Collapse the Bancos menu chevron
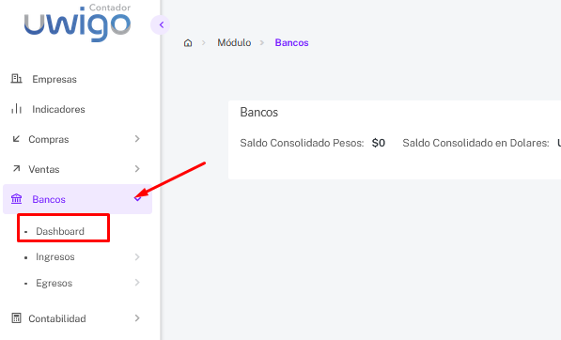561x340 pixels. (138, 198)
